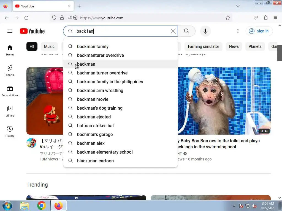This screenshot has width=282, height=211.
Task: Open the three-dot settings menu
Action: click(238, 31)
